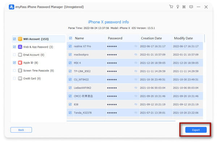Show the TP-LINK_B5E2 password
This screenshot has height=142, width=217.
tap(136, 71)
